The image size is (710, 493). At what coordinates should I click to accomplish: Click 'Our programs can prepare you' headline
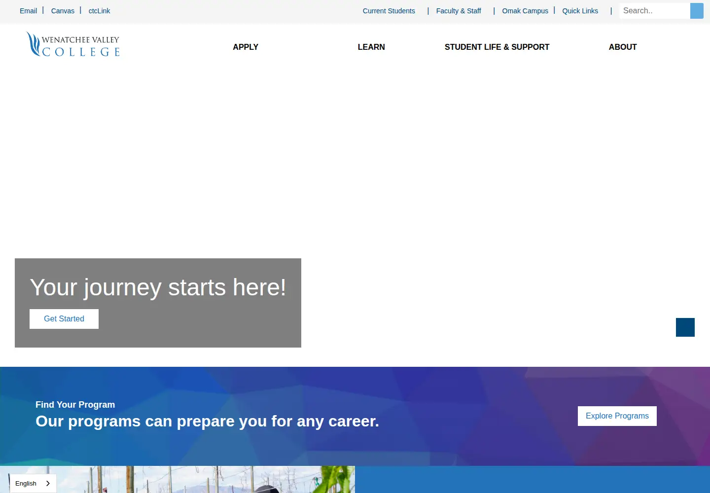tap(207, 422)
